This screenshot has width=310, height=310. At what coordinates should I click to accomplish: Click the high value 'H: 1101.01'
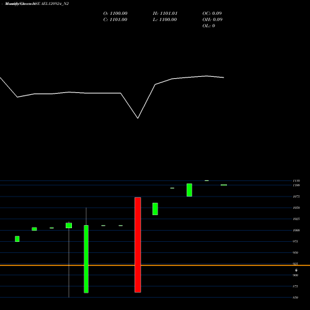click(x=165, y=14)
